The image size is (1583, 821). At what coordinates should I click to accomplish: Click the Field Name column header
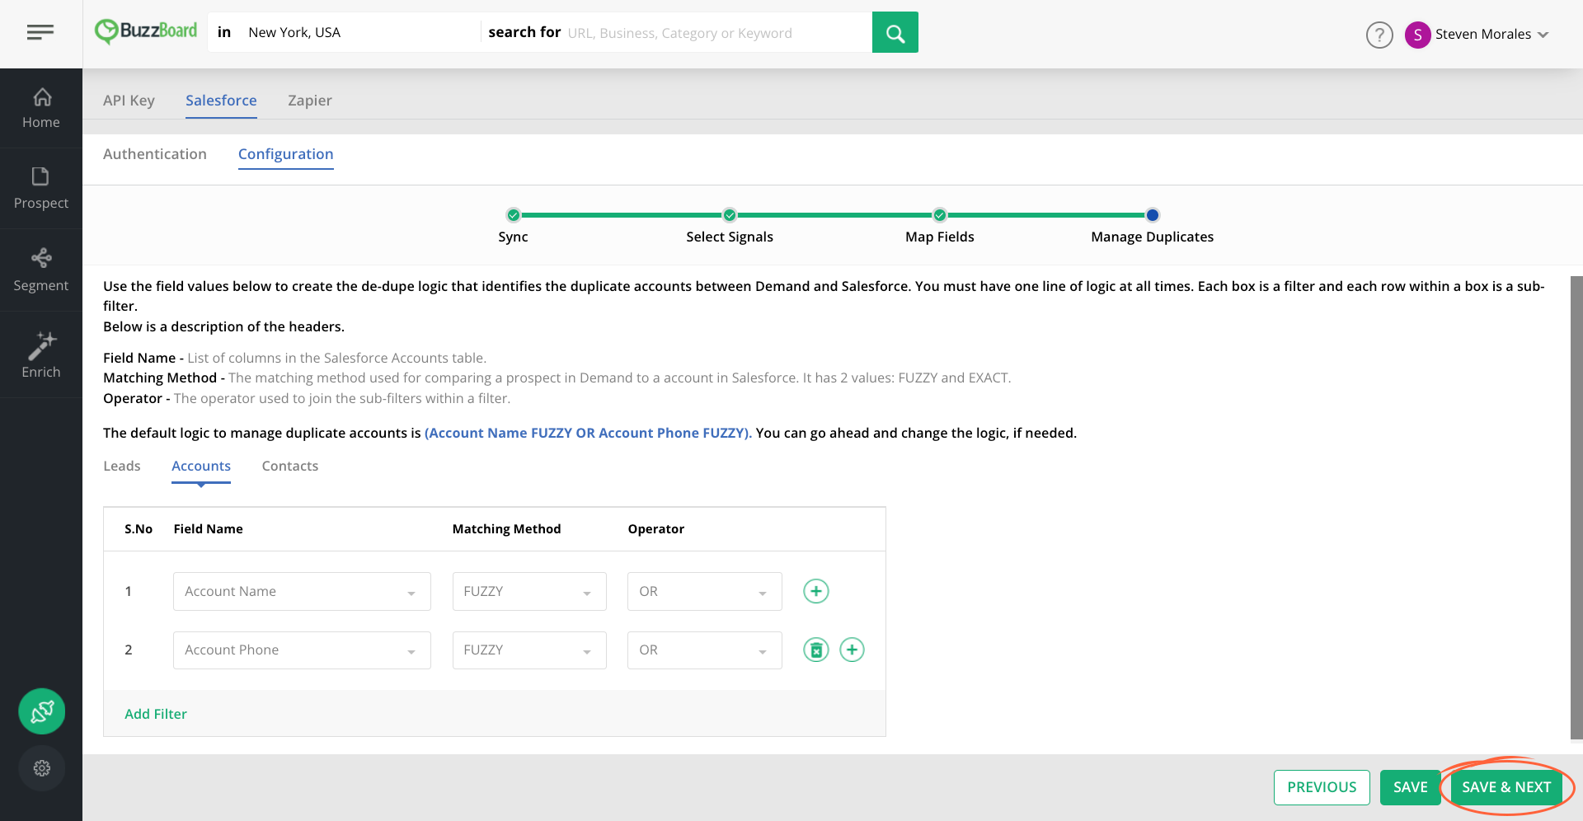208,529
